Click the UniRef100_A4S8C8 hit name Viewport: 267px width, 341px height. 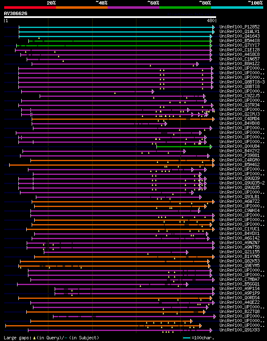click(x=239, y=54)
